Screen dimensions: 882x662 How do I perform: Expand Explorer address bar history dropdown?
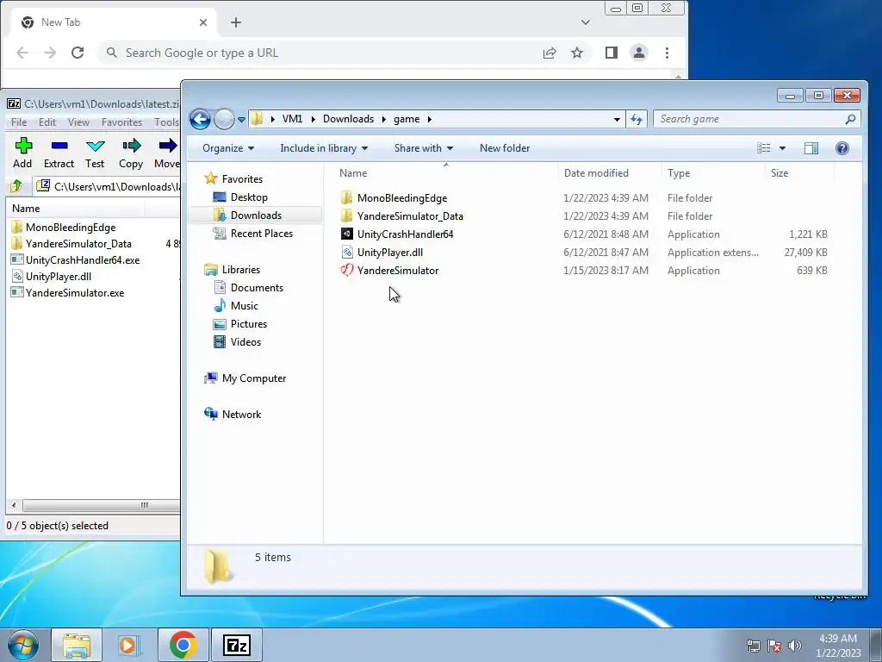click(x=617, y=119)
